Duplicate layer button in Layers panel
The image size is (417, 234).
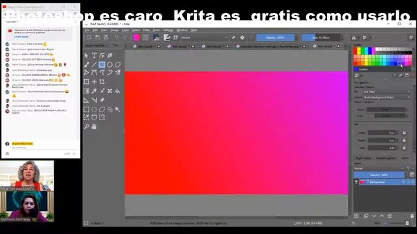(366, 216)
